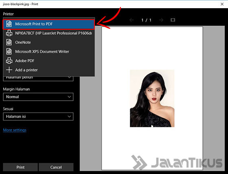Select OneNote from printer list
The image size is (228, 174).
49,42
